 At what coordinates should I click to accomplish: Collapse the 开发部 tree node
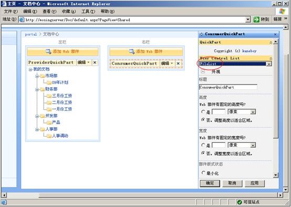pyautogui.click(x=37, y=117)
